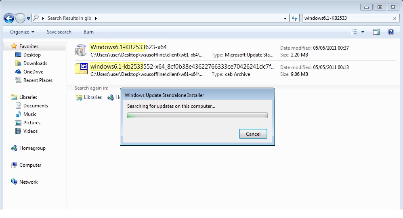Open the view options dropdown arrow
This screenshot has width=403, height=218.
pos(363,32)
